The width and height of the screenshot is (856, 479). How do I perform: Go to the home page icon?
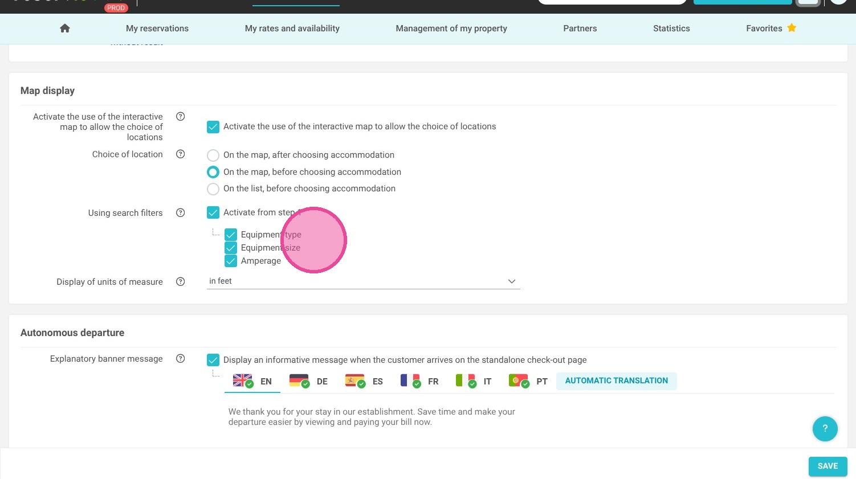point(65,28)
